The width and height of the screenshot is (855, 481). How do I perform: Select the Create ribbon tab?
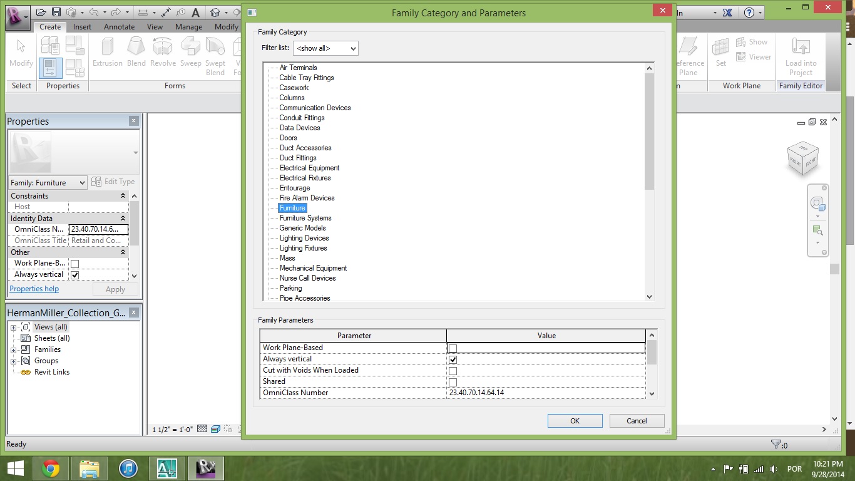coord(50,27)
